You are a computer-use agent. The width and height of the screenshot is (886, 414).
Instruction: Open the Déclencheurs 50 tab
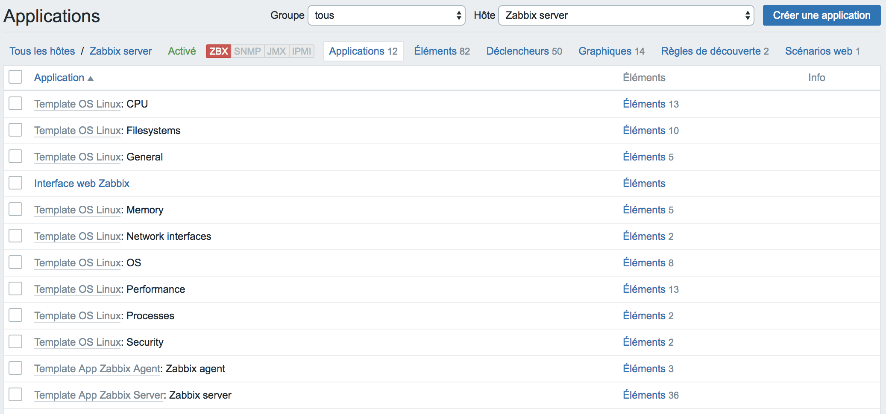click(x=524, y=51)
